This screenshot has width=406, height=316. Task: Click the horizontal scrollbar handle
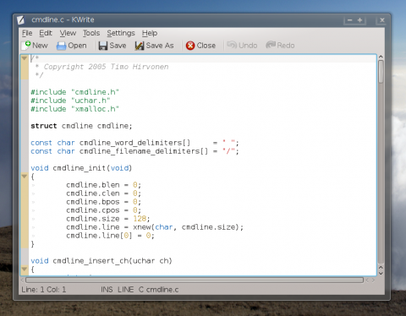pos(195,281)
